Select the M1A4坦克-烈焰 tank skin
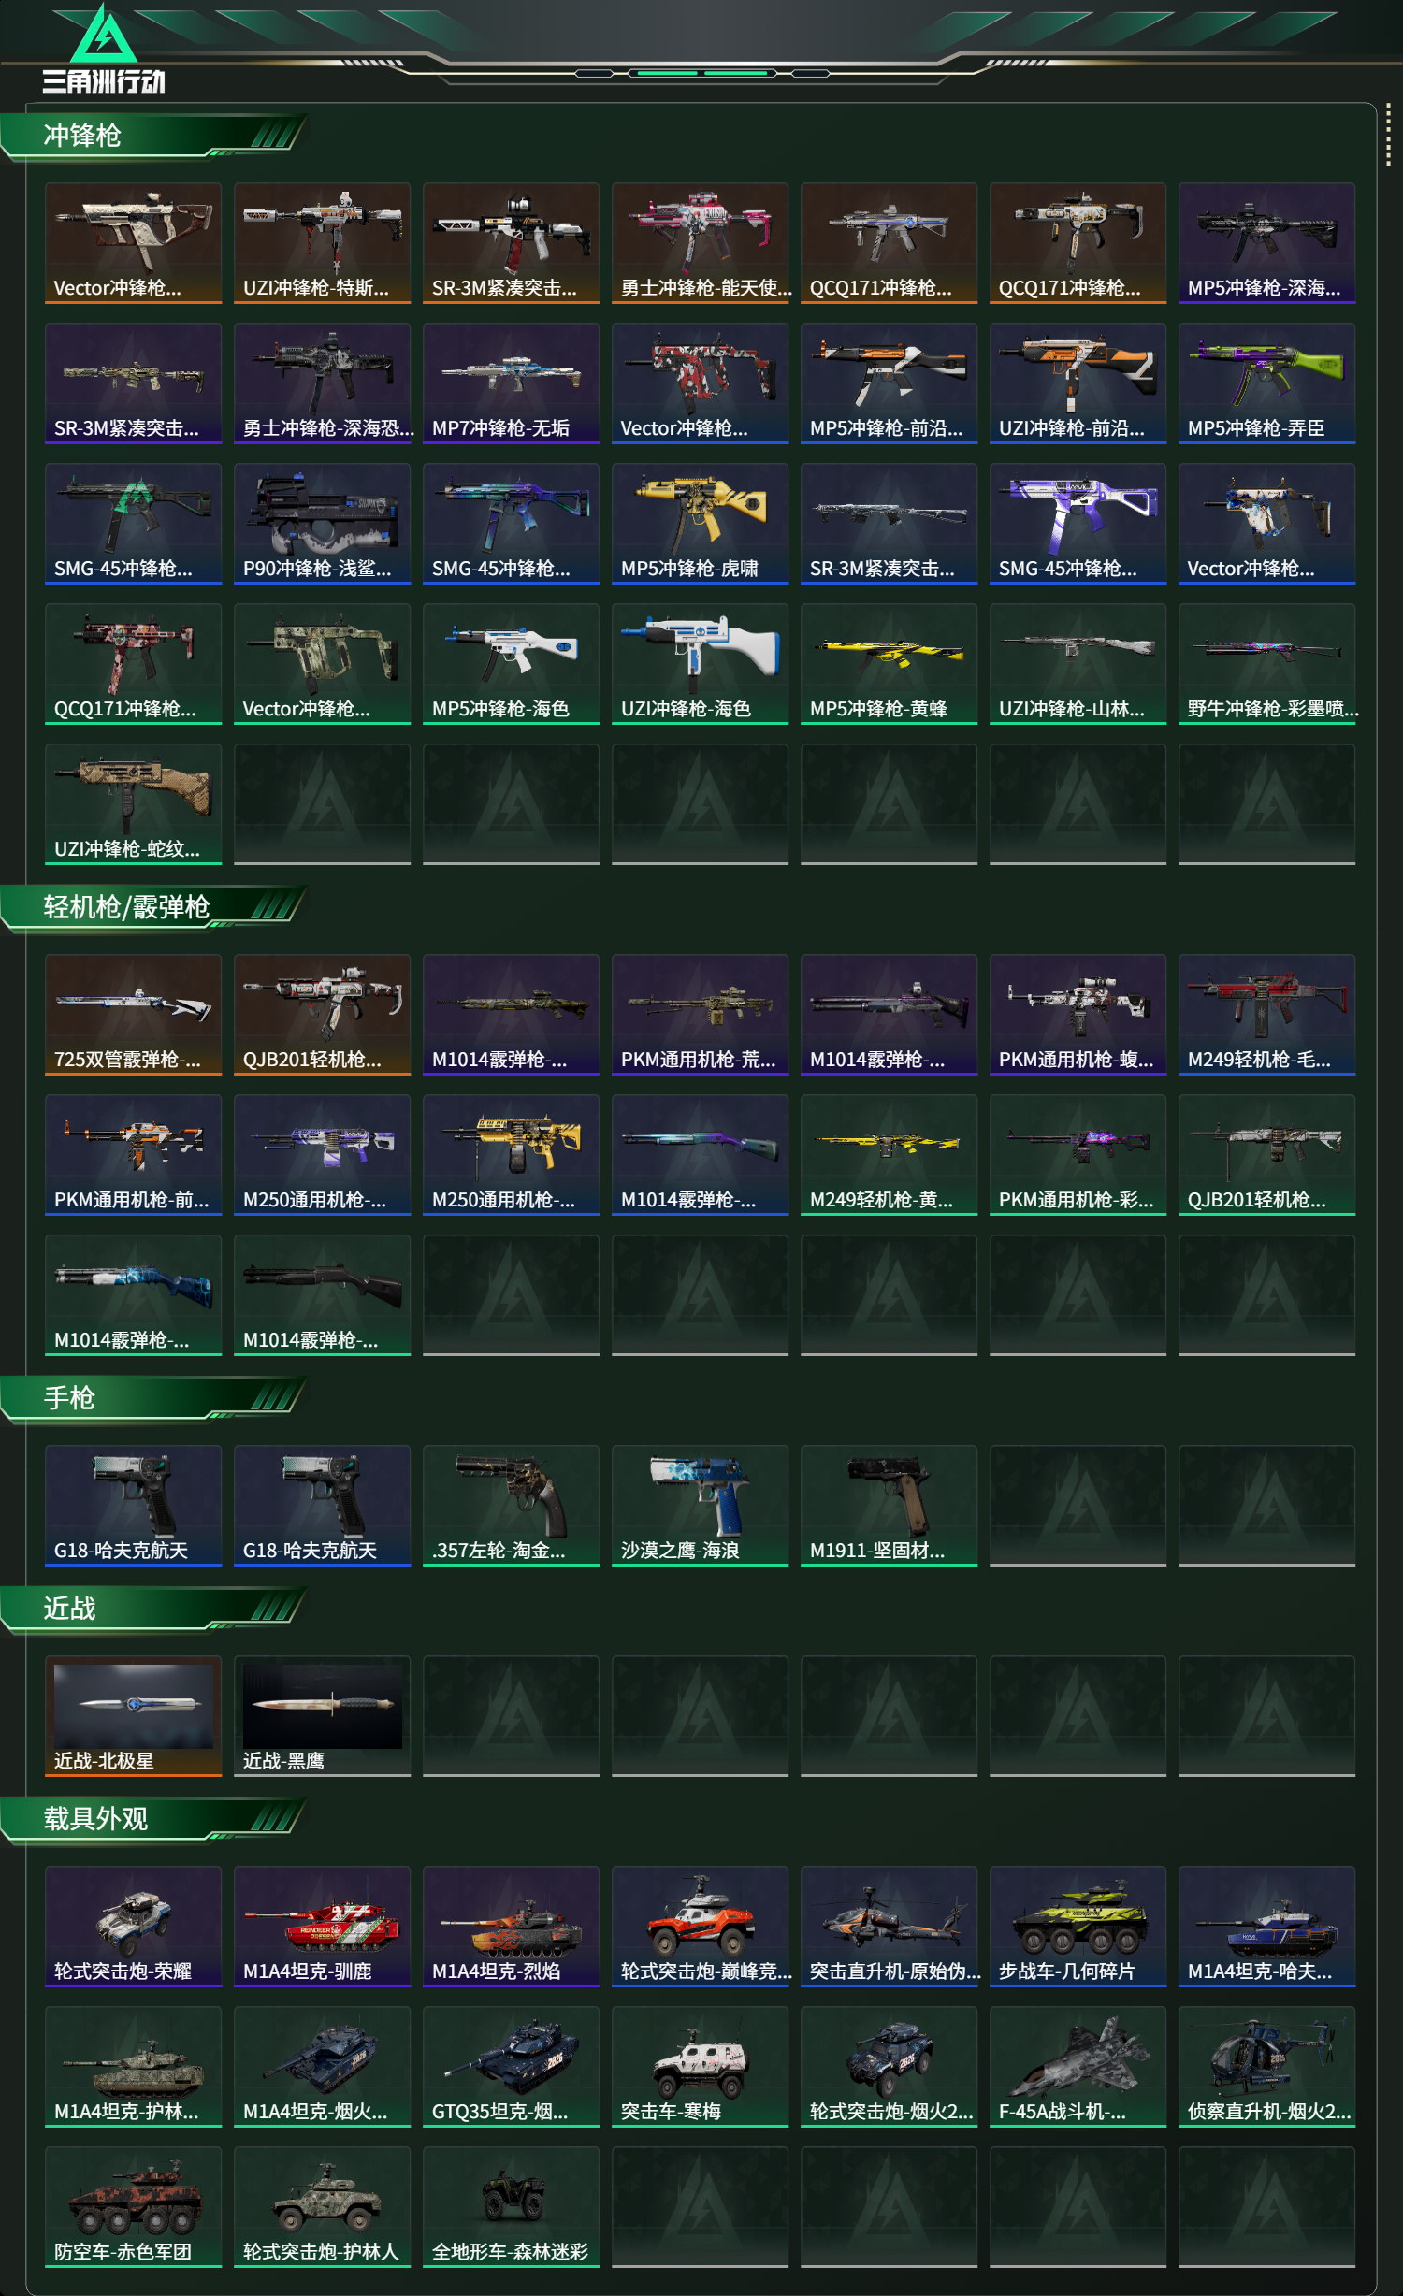The height and width of the screenshot is (2296, 1403). (x=511, y=1927)
